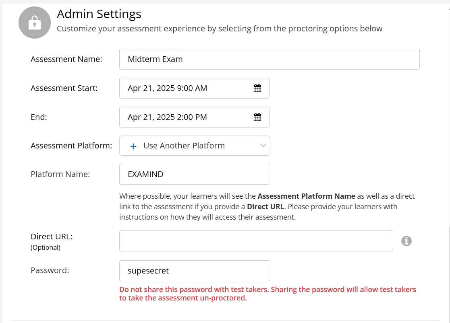
Task: Focus the End date text showing 2:00 PM
Action: (x=167, y=117)
